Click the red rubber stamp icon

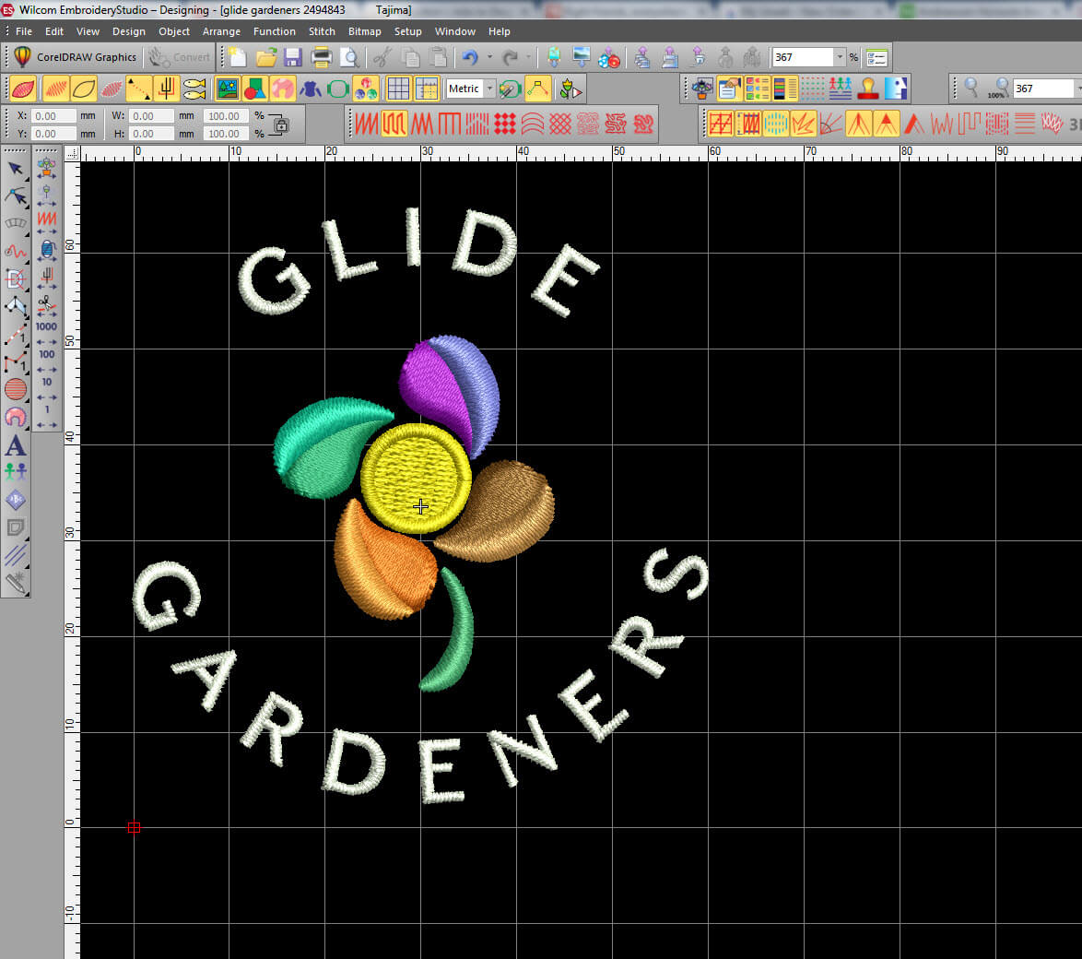tap(867, 89)
